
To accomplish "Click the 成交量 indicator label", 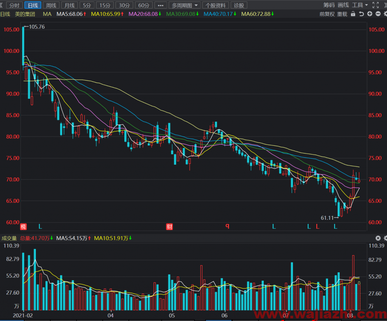I will pyautogui.click(x=9, y=238).
